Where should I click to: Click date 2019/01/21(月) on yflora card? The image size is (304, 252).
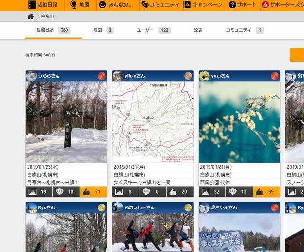[x=129, y=167]
